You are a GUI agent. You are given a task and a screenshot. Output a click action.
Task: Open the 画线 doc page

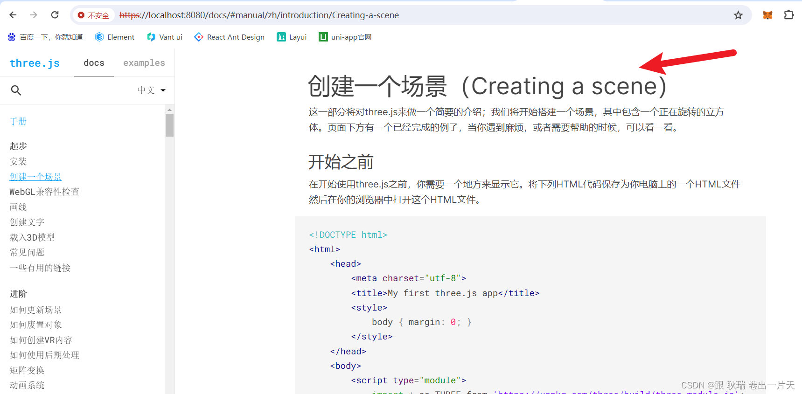pos(18,207)
